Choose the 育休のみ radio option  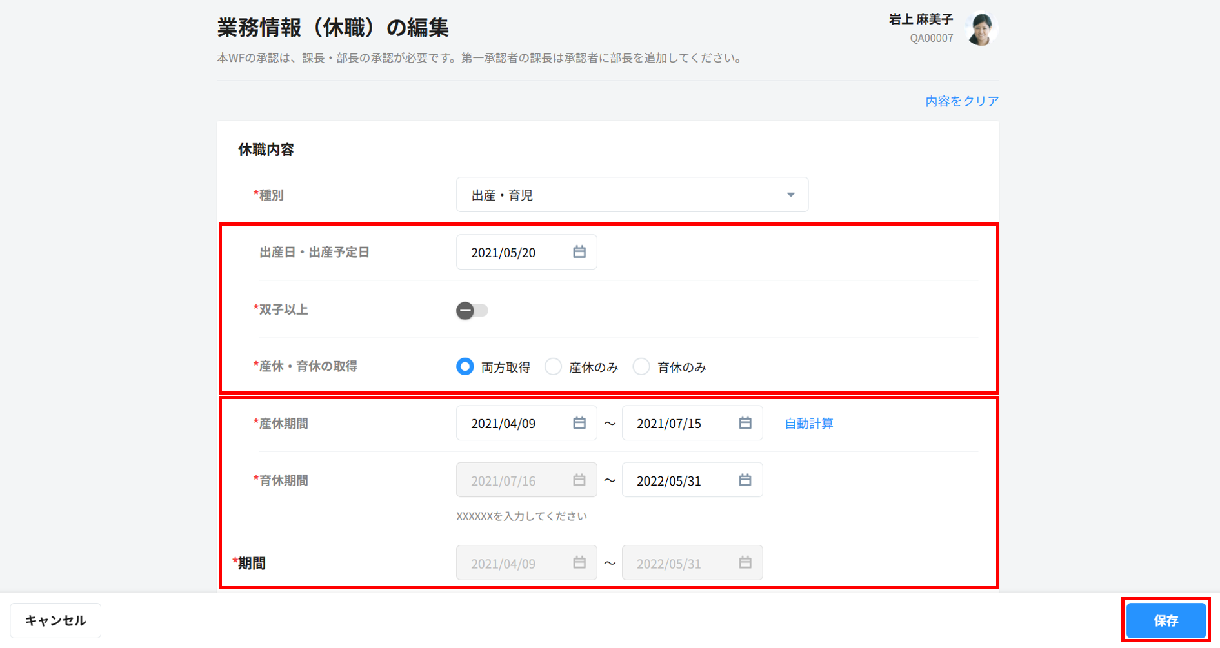[641, 367]
